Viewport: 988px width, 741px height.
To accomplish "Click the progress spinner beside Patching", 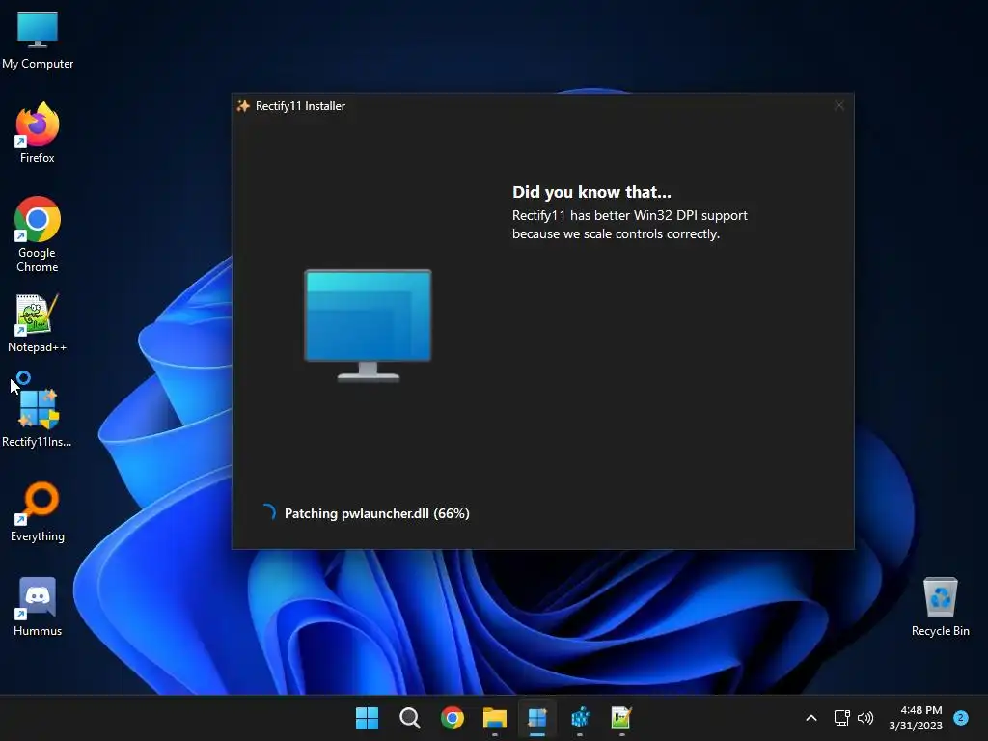I will [x=268, y=512].
